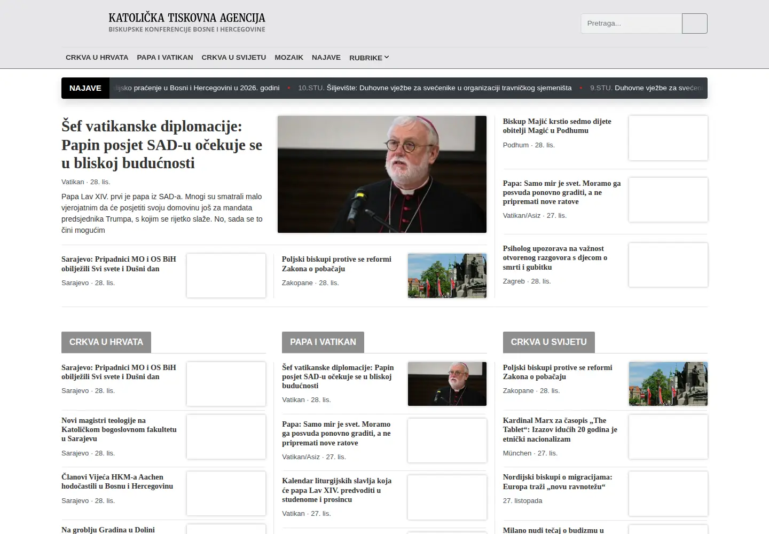769x534 pixels.
Task: Open ticker item about Šiljevište duhovne vježbe
Action: click(435, 88)
